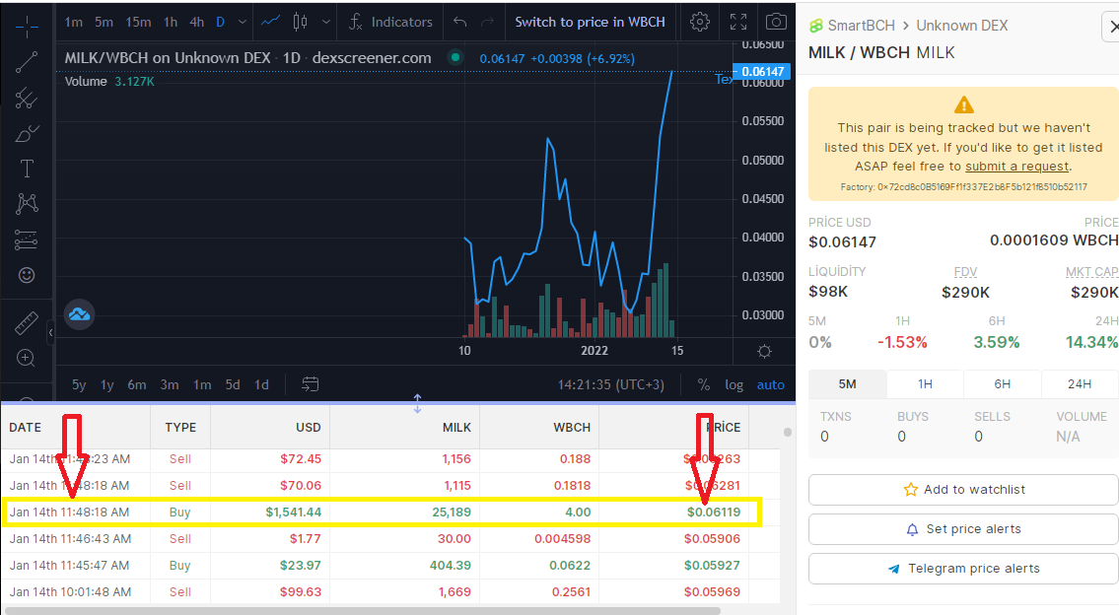
Task: Undo the last chart action
Action: (x=460, y=22)
